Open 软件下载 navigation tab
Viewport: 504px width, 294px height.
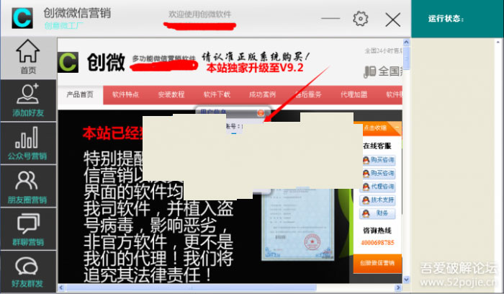[217, 94]
